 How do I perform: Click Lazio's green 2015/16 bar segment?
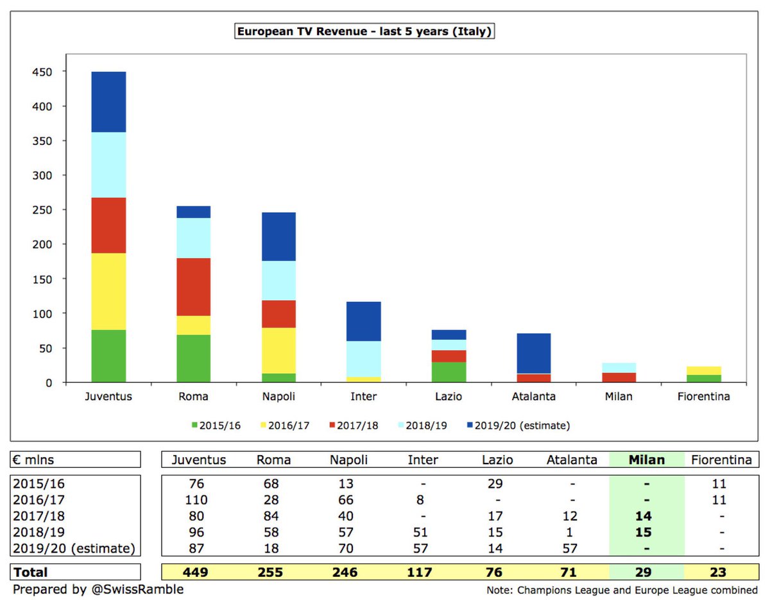click(x=449, y=372)
